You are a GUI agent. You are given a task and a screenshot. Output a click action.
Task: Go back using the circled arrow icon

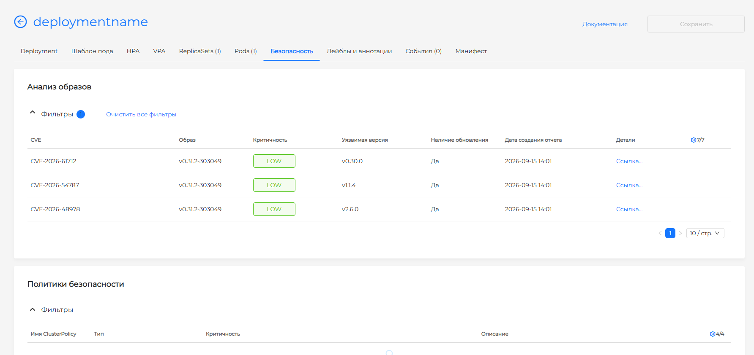pos(20,22)
